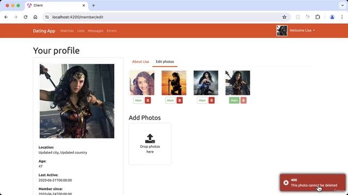Screen dimensions: 348x195
Task: Select the Edit photos tab
Action: pyautogui.click(x=165, y=62)
